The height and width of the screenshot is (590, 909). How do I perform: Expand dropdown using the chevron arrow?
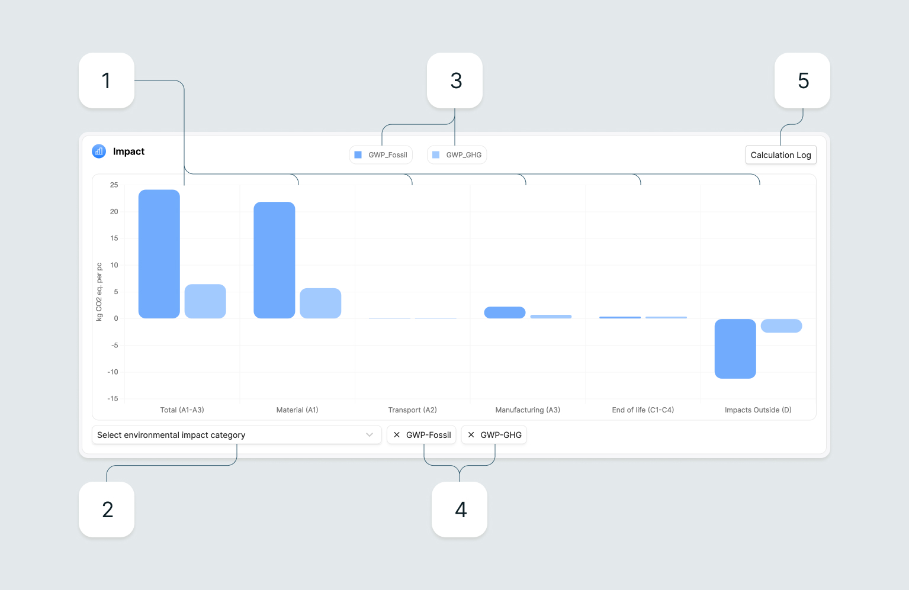pos(370,435)
